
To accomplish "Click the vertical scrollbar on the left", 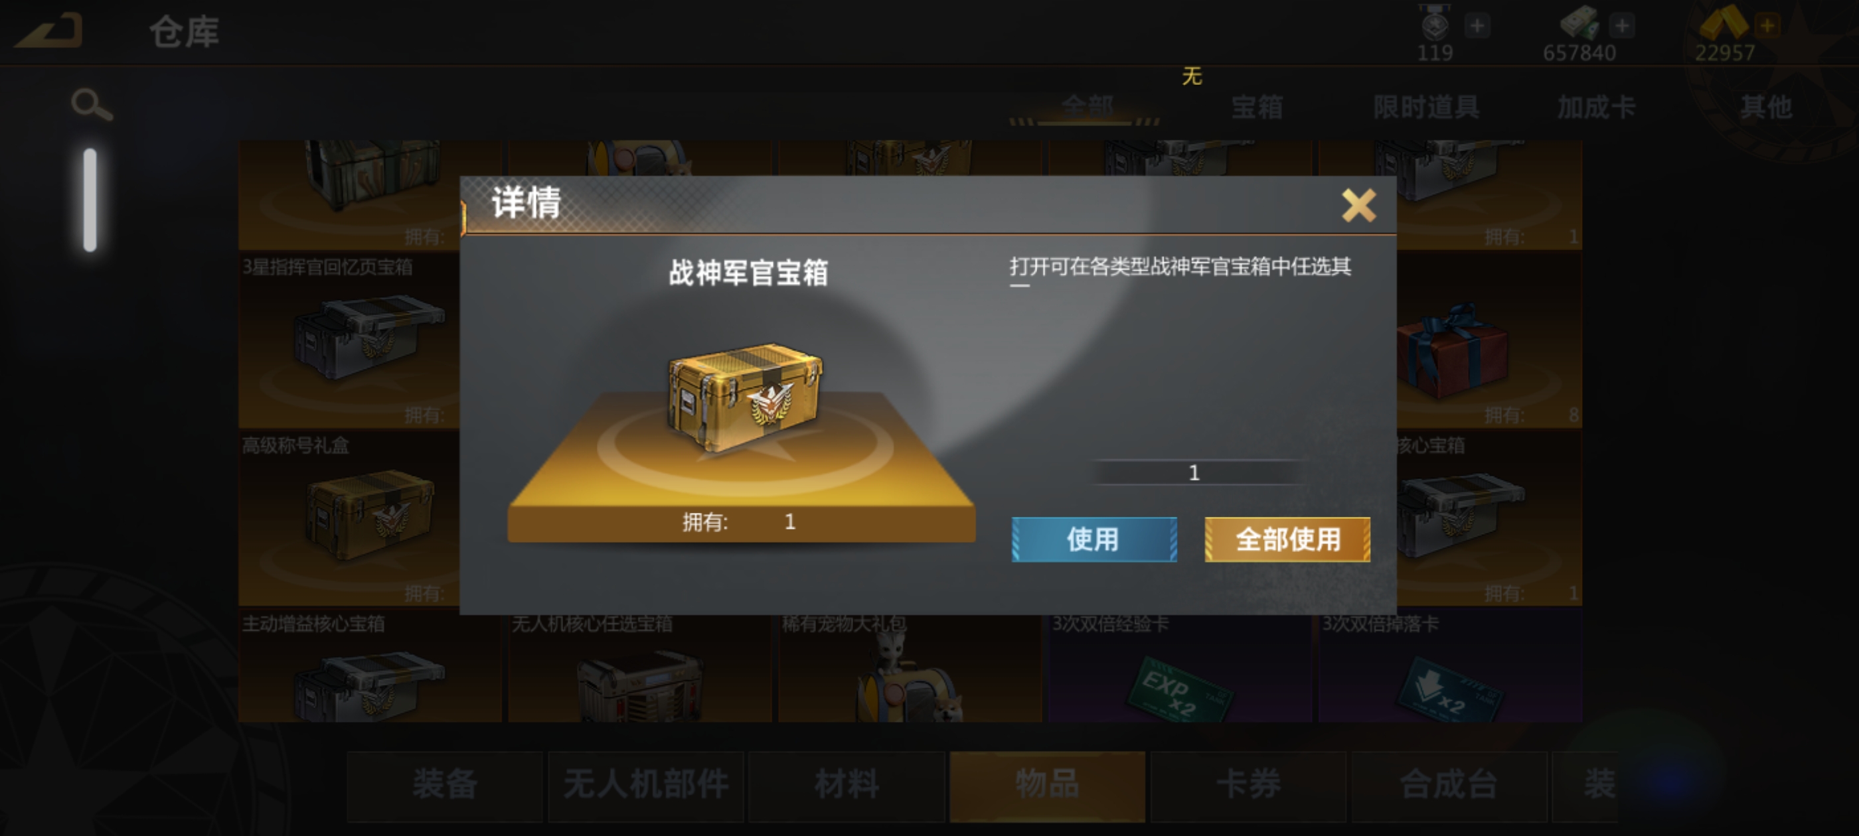I will pos(90,200).
